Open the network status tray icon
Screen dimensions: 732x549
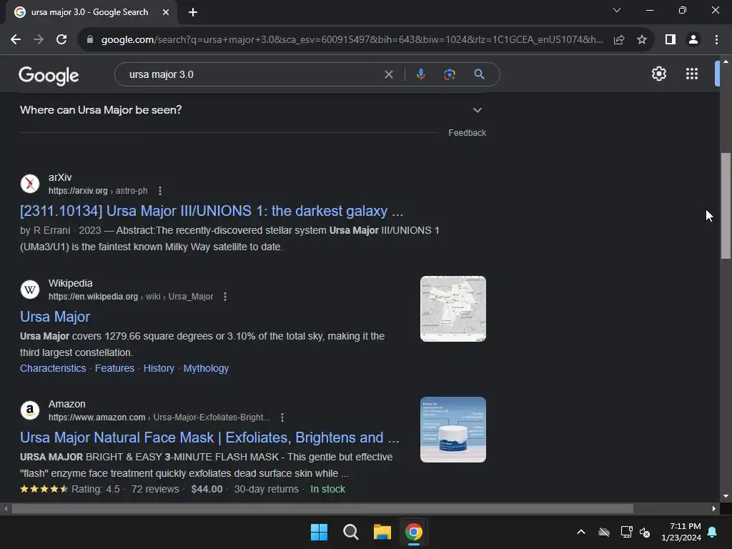(626, 532)
